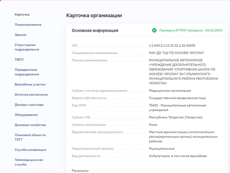The width and height of the screenshot is (230, 173).
Task: Open the Карточка sidebar section
Action: click(x=22, y=15)
